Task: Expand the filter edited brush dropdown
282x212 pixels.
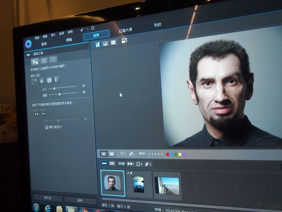Action: pos(148,164)
